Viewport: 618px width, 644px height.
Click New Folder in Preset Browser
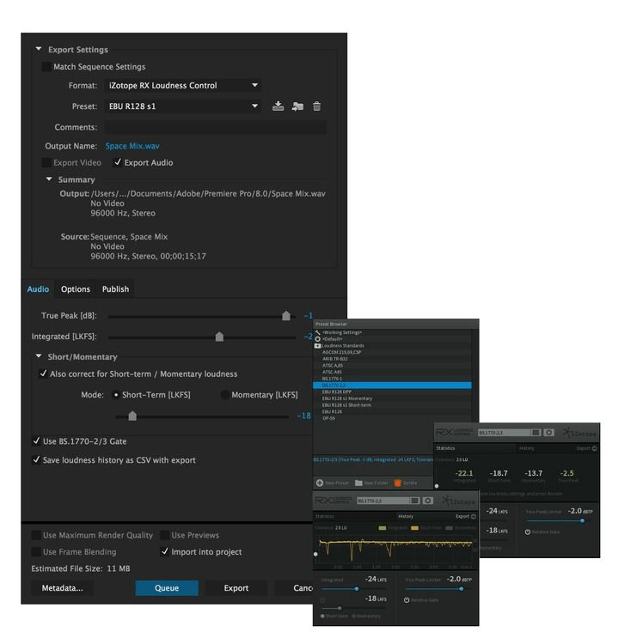pos(370,483)
